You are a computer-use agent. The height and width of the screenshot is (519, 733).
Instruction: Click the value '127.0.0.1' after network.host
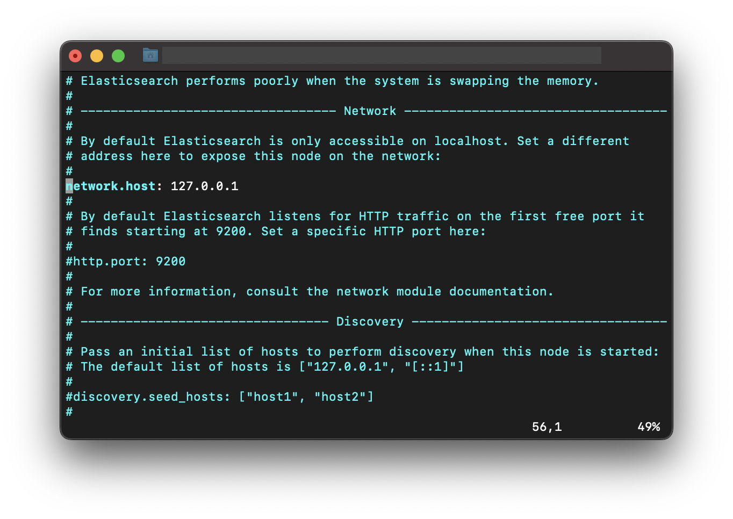pos(204,186)
